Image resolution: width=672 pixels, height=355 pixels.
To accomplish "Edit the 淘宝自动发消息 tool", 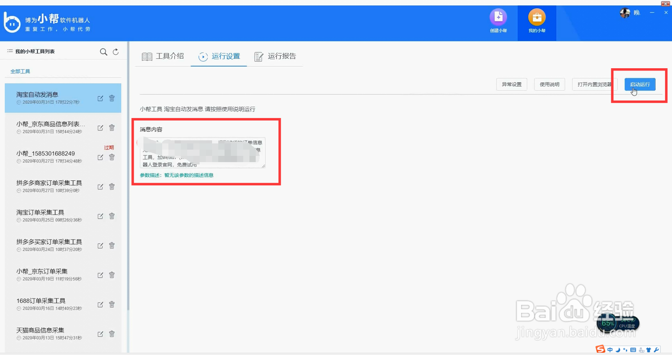I will pos(100,99).
